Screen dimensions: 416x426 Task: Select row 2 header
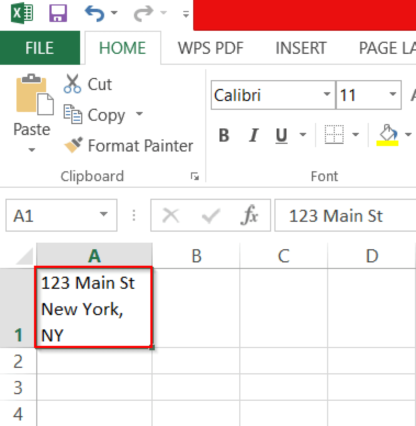pyautogui.click(x=18, y=361)
